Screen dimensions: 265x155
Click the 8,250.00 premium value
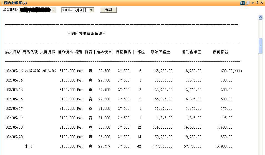194,71
